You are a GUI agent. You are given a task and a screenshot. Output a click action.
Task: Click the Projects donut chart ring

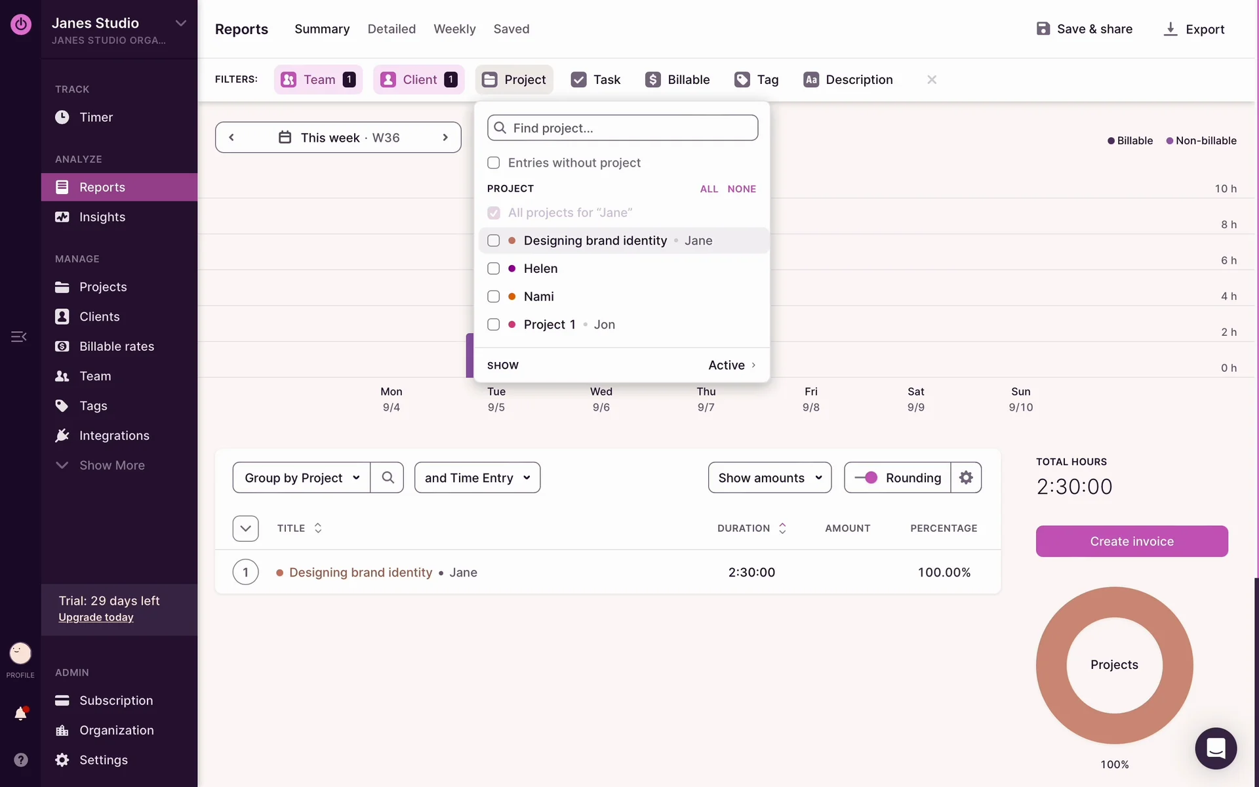tap(1050, 665)
